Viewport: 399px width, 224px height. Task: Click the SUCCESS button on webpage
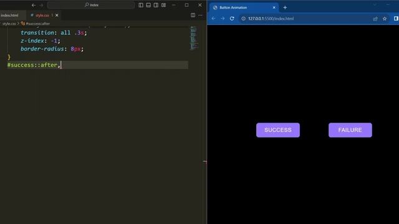[278, 130]
